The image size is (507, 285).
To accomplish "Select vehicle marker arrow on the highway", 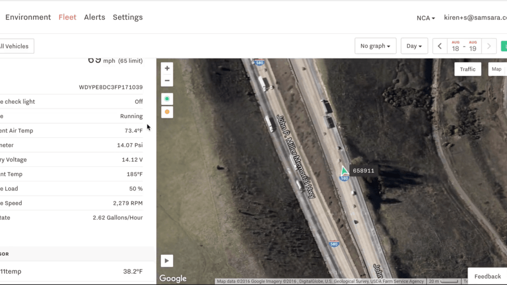I will (344, 171).
